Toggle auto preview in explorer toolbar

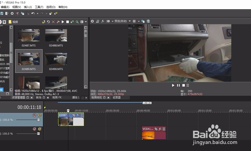pyautogui.click(x=72, y=22)
